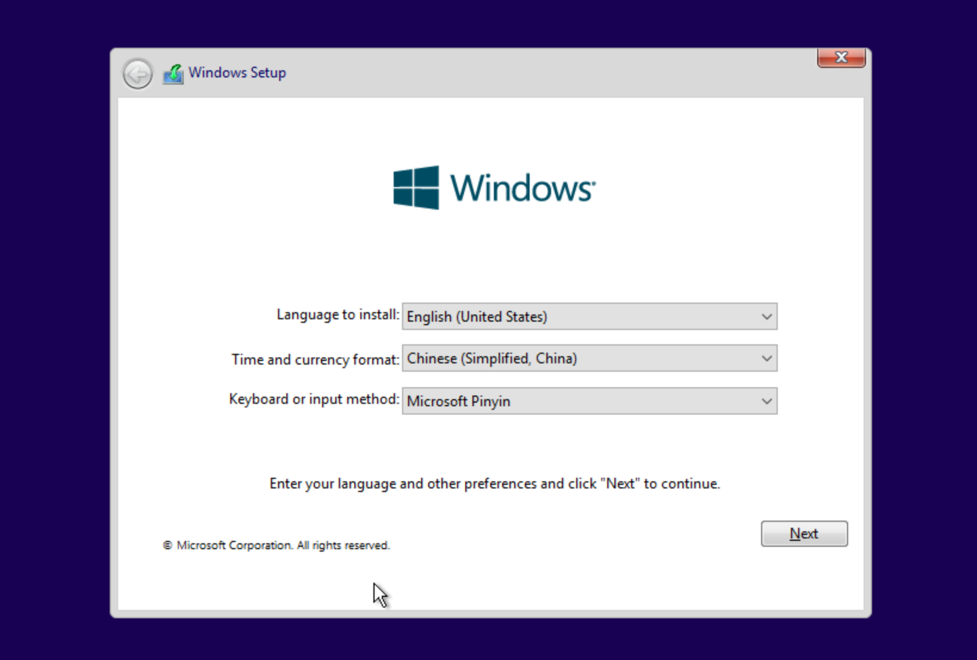
Task: Click the Windows Setup installer icon
Action: [x=173, y=74]
